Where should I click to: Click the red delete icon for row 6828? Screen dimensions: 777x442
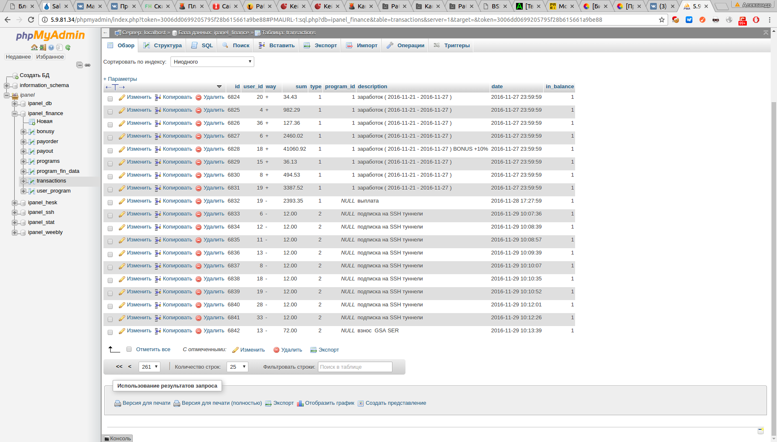199,149
